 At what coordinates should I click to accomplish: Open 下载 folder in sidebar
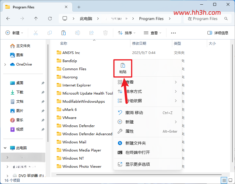point(17,92)
